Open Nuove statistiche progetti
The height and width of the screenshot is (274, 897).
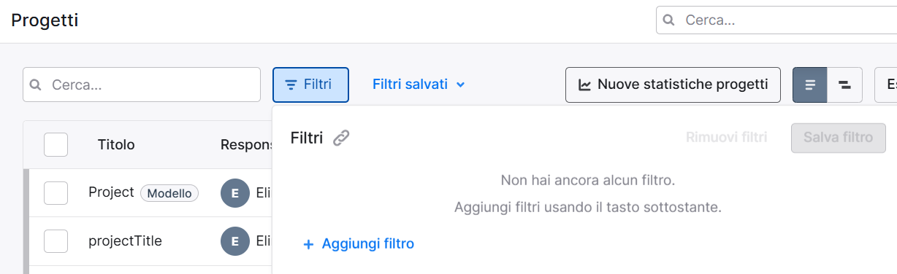(x=673, y=85)
